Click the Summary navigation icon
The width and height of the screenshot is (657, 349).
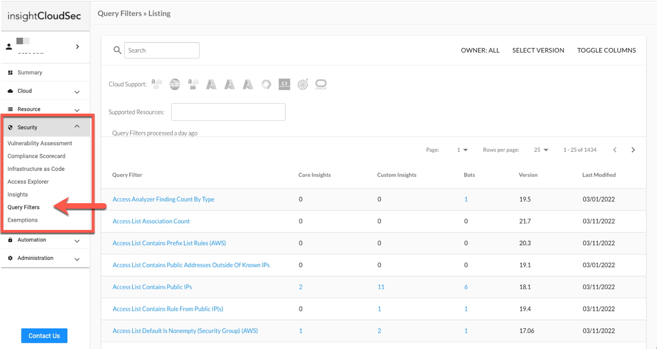coord(11,72)
